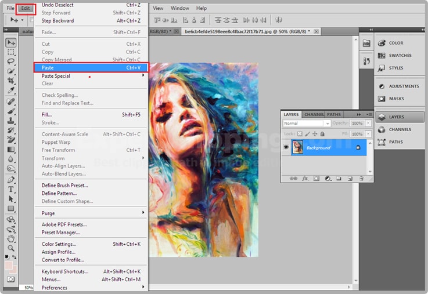Reset default foreground and background colors

click(x=7, y=257)
